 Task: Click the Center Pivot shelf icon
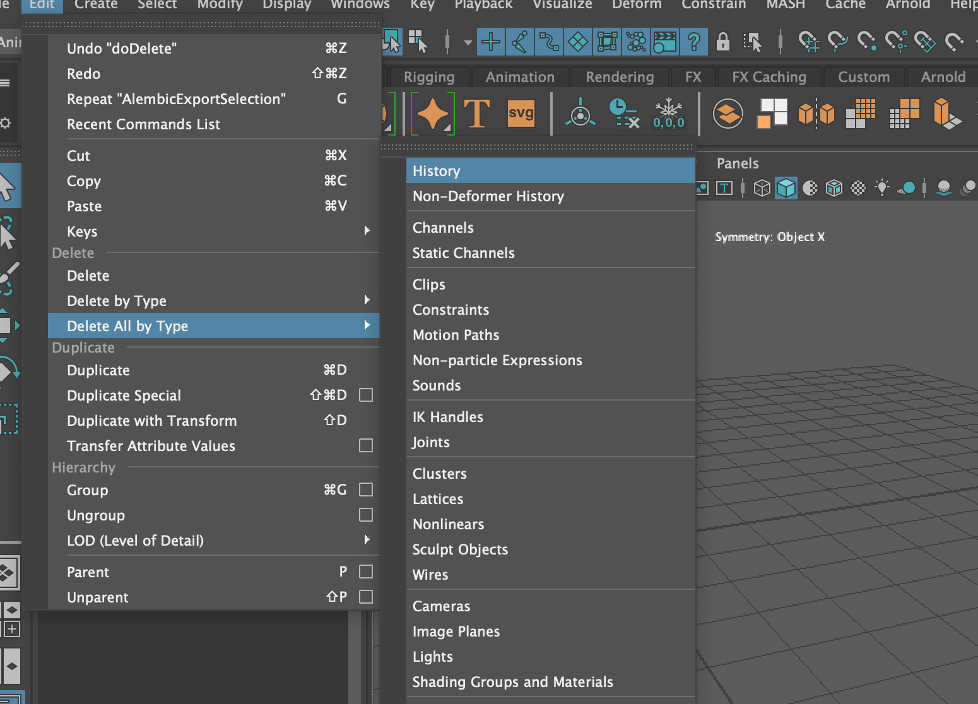(x=580, y=114)
